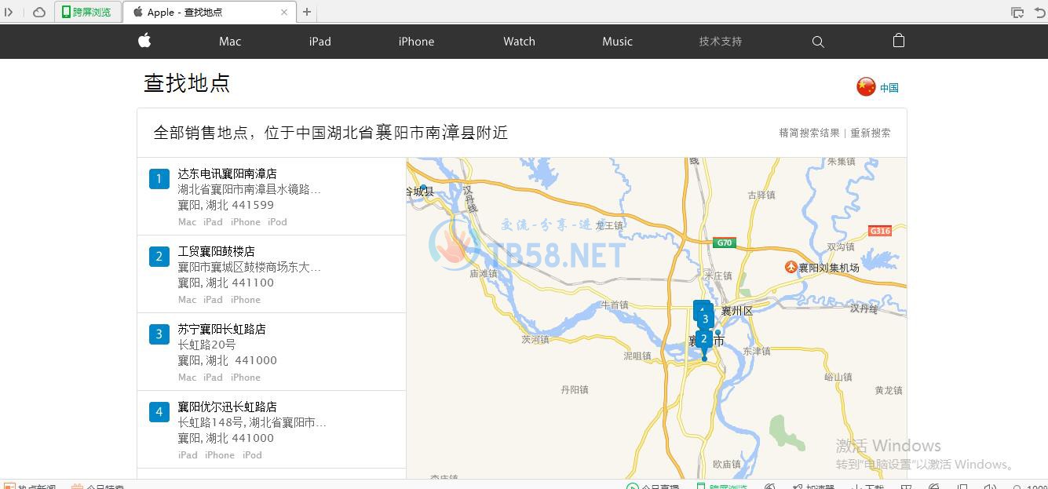The image size is (1048, 489).
Task: Open the 襄阳优尔迅长虹路店 store entry
Action: [227, 407]
